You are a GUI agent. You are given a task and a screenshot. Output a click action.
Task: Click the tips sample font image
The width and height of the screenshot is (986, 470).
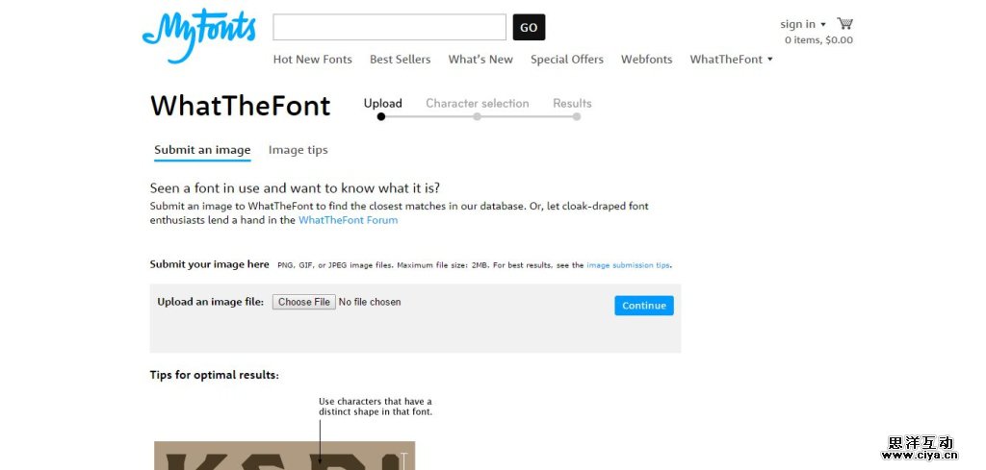[x=284, y=456]
